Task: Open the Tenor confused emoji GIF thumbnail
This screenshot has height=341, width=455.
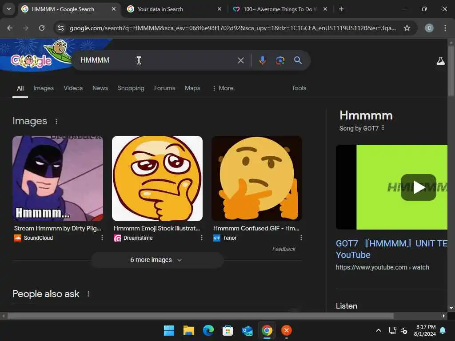Action: point(257,178)
